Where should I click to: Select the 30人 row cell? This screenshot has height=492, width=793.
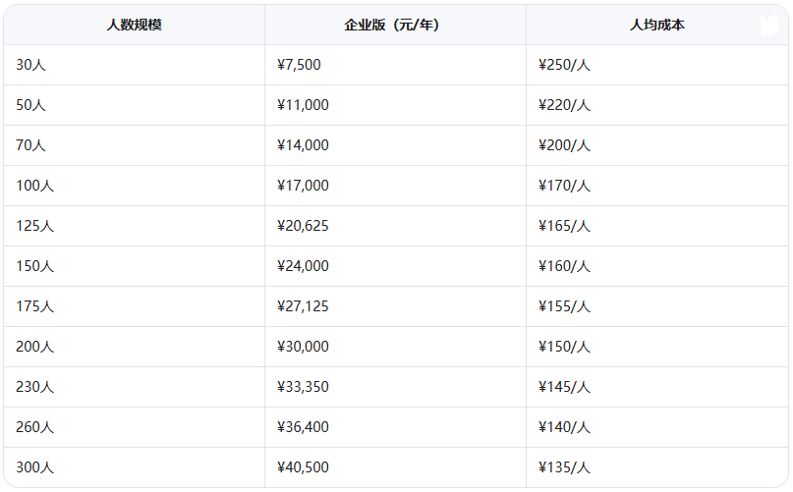[134, 65]
